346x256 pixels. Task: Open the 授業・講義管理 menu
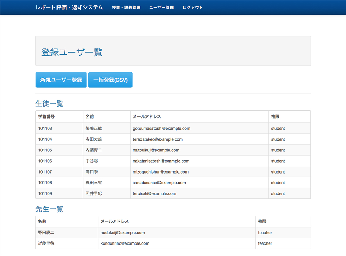click(x=126, y=8)
